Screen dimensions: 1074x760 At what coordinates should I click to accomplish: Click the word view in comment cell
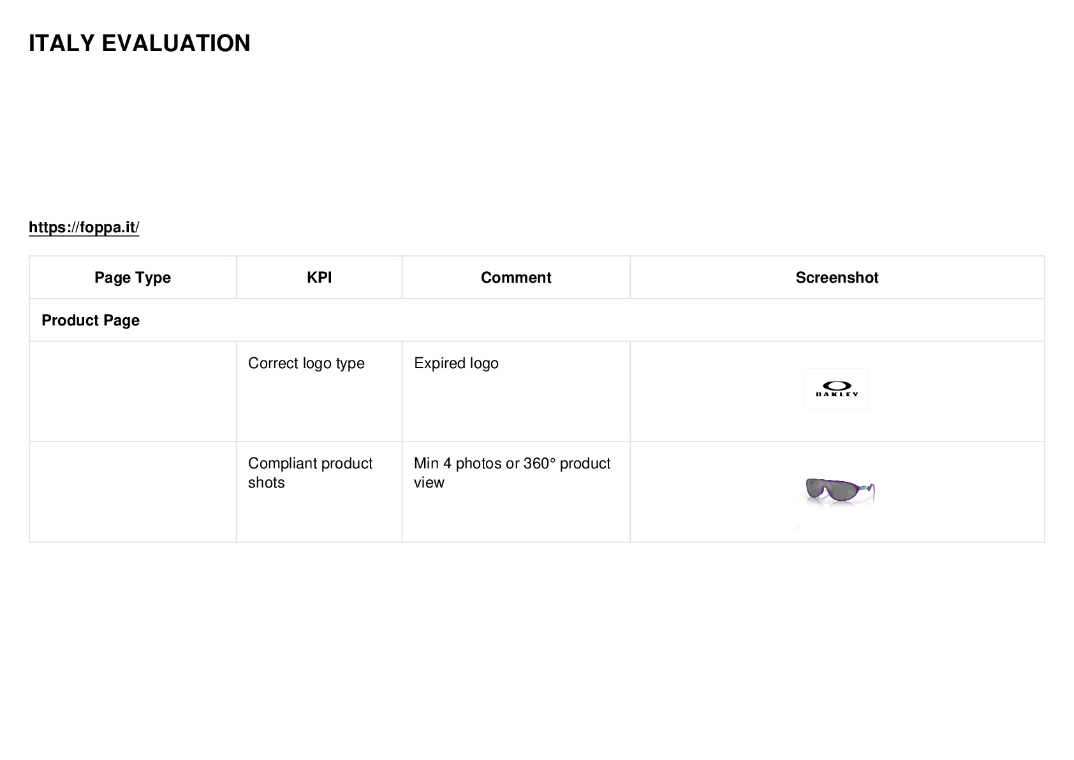point(429,482)
